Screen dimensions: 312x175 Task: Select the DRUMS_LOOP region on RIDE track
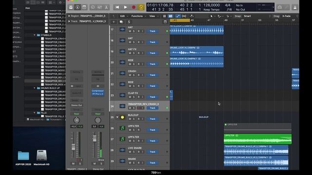coord(196,62)
